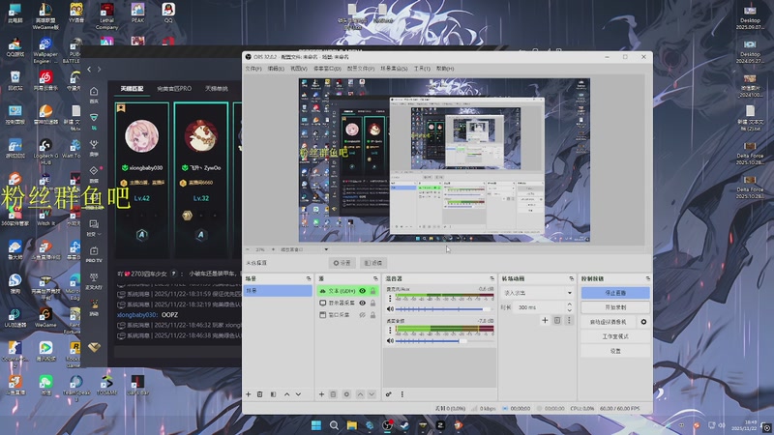This screenshot has height=435, width=774.
Task: Move selected source down in Sources toolbar
Action: click(x=372, y=394)
